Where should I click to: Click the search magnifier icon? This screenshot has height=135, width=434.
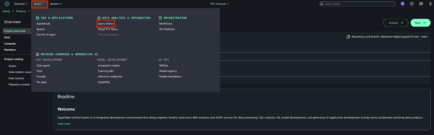point(322,4)
